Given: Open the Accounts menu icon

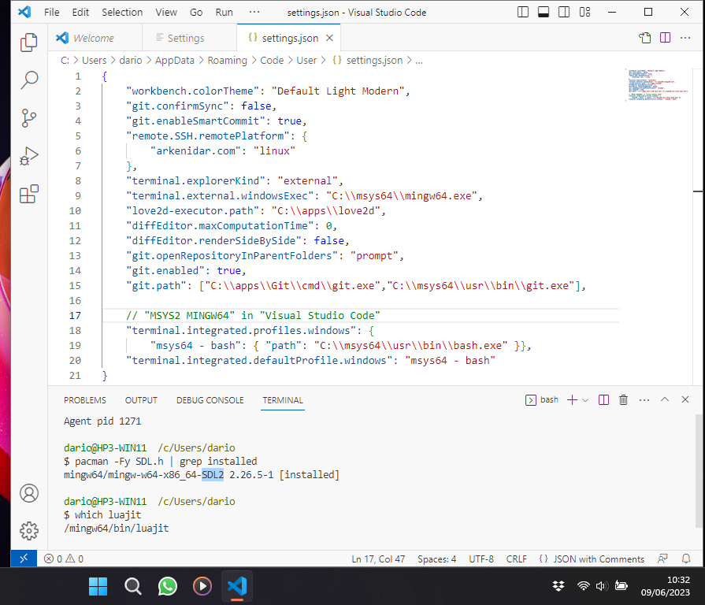Looking at the screenshot, I should [x=29, y=493].
